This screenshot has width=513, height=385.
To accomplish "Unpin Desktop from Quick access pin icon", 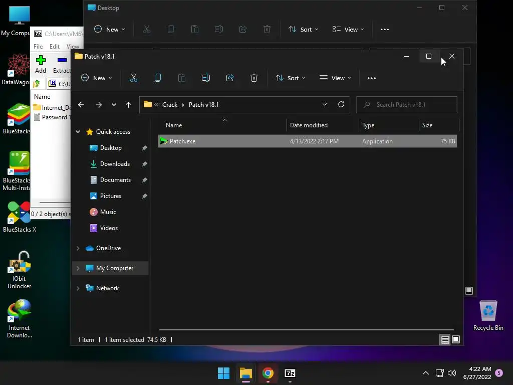I will [144, 148].
